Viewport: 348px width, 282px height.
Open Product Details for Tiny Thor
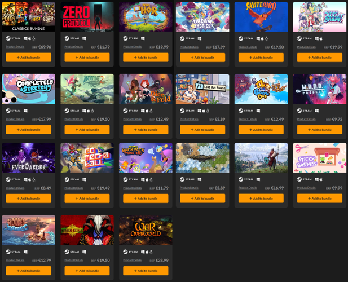point(133,47)
